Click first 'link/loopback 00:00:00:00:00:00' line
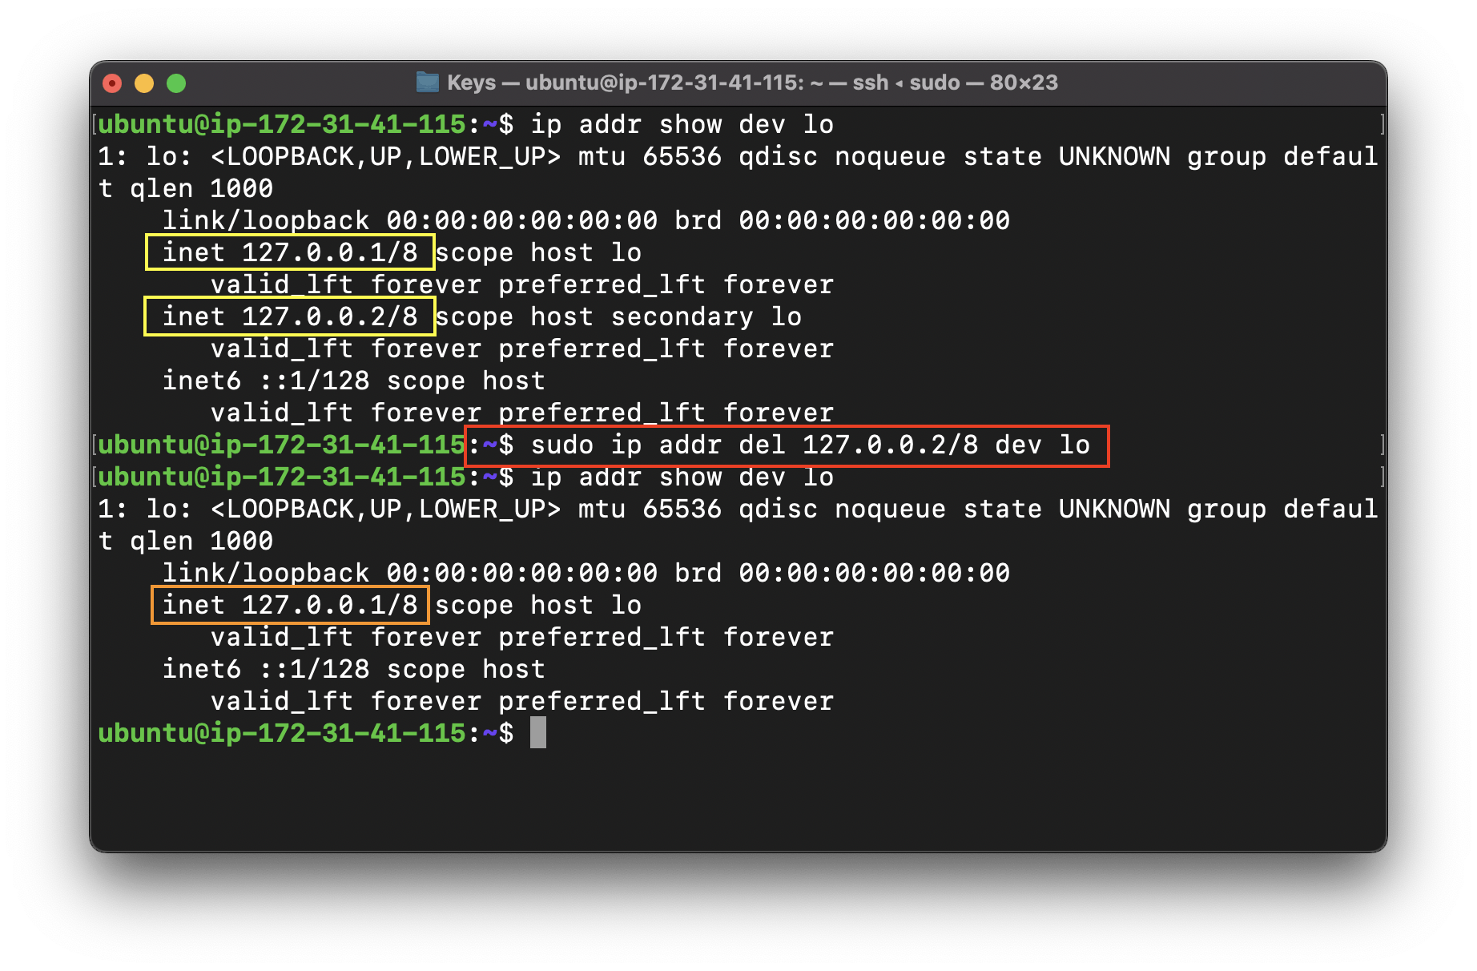The height and width of the screenshot is (971, 1477). (586, 221)
